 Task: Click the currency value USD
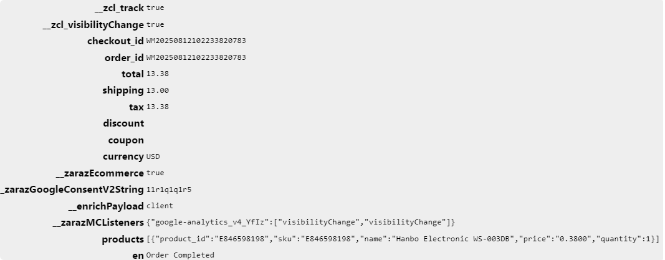(x=153, y=156)
